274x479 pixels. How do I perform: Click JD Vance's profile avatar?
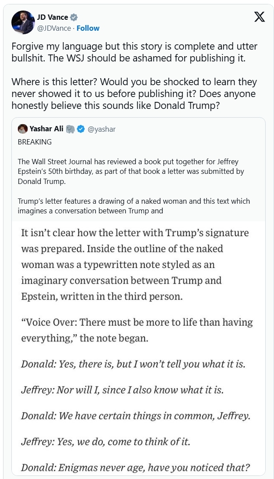point(23,22)
